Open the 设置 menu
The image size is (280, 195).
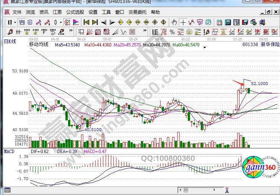click(93, 12)
